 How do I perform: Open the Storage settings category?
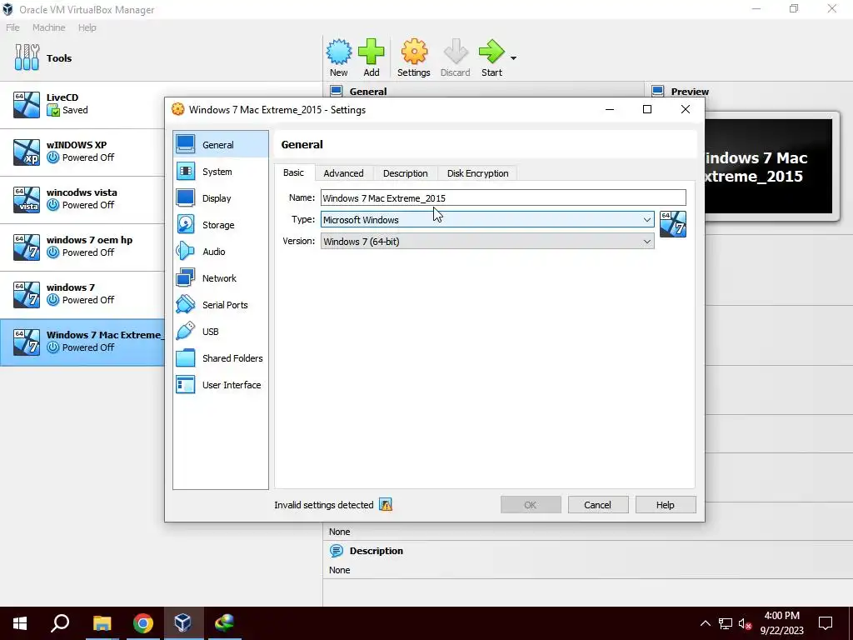[220, 225]
